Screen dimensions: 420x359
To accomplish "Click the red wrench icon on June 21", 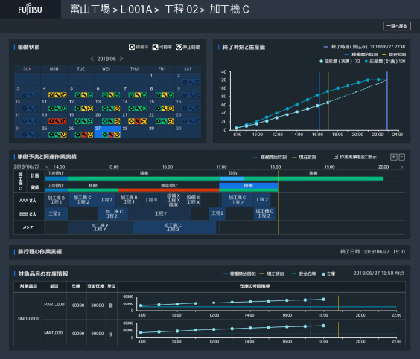I will tap(138, 121).
